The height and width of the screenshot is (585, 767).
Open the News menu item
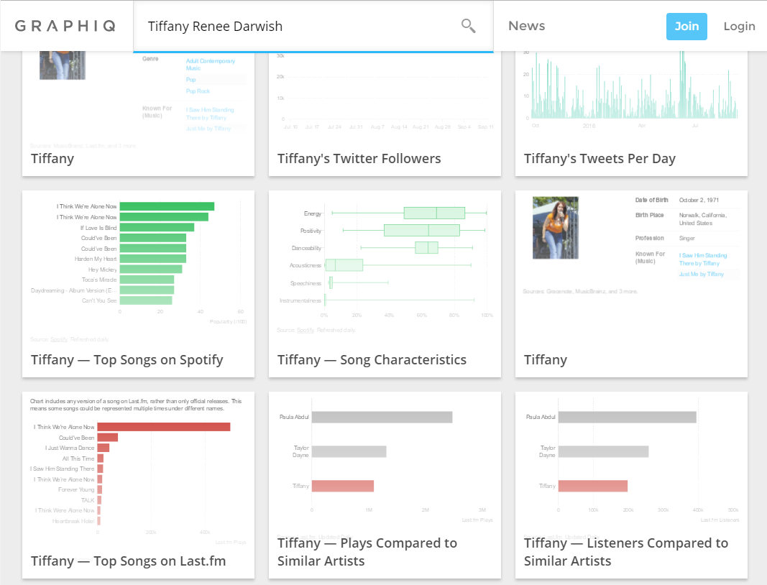pos(526,26)
